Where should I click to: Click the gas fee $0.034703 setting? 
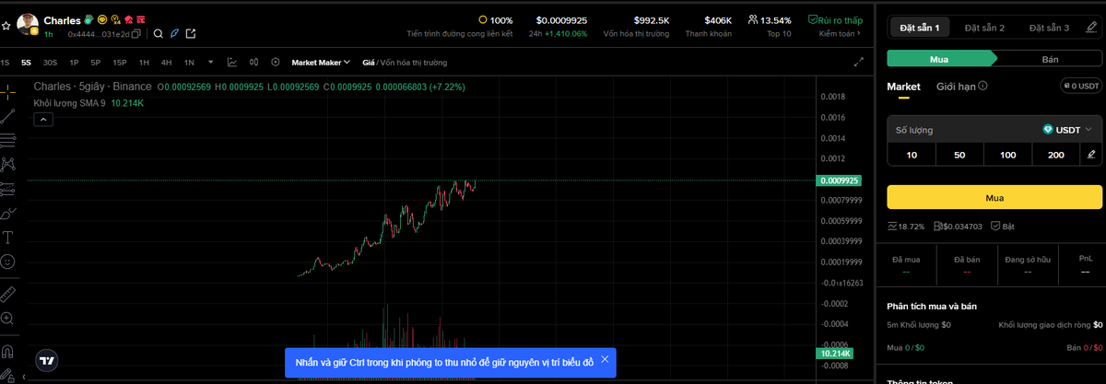[958, 226]
